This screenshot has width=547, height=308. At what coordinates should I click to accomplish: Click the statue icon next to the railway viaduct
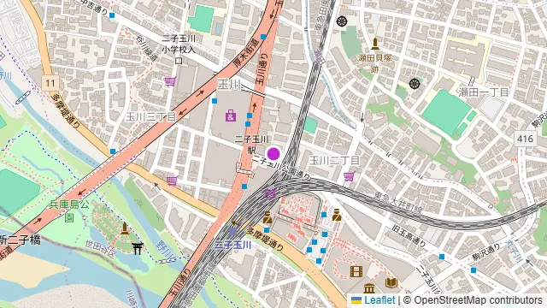tap(268, 217)
